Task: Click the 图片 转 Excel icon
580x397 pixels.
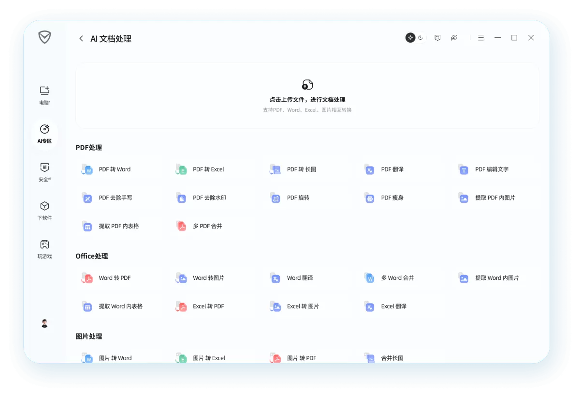Action: [x=181, y=358]
